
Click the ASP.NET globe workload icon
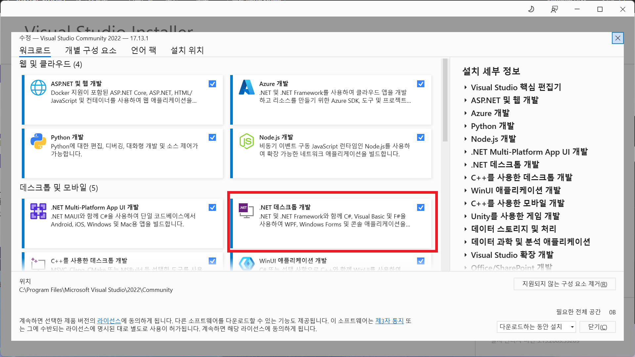[38, 88]
